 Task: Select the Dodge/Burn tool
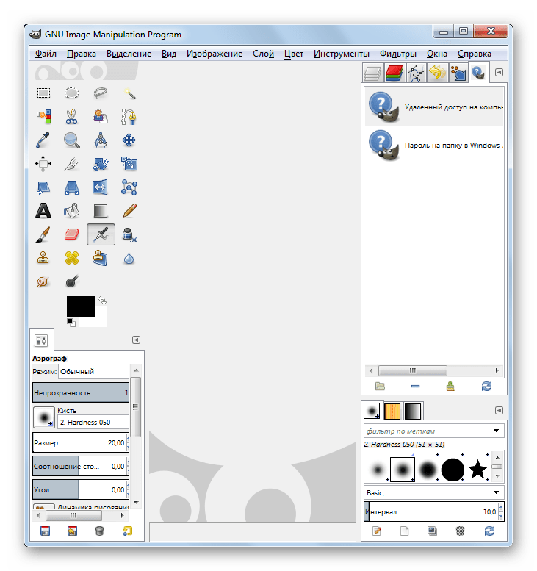[x=72, y=281]
